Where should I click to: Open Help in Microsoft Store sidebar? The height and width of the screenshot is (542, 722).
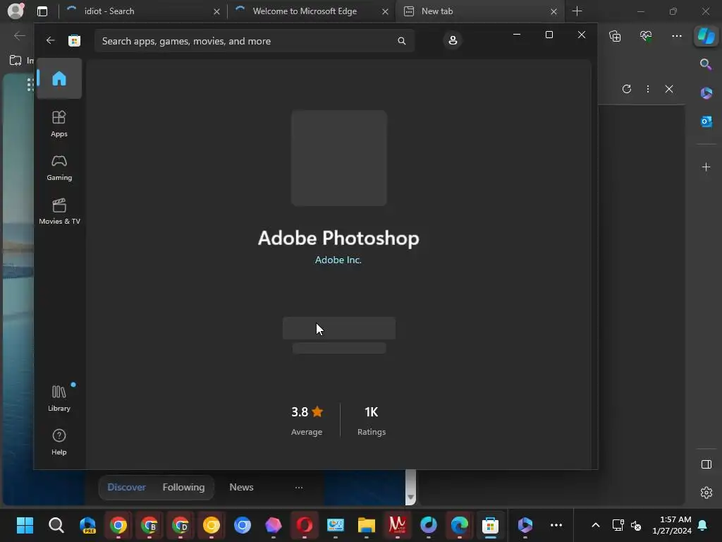(59, 442)
